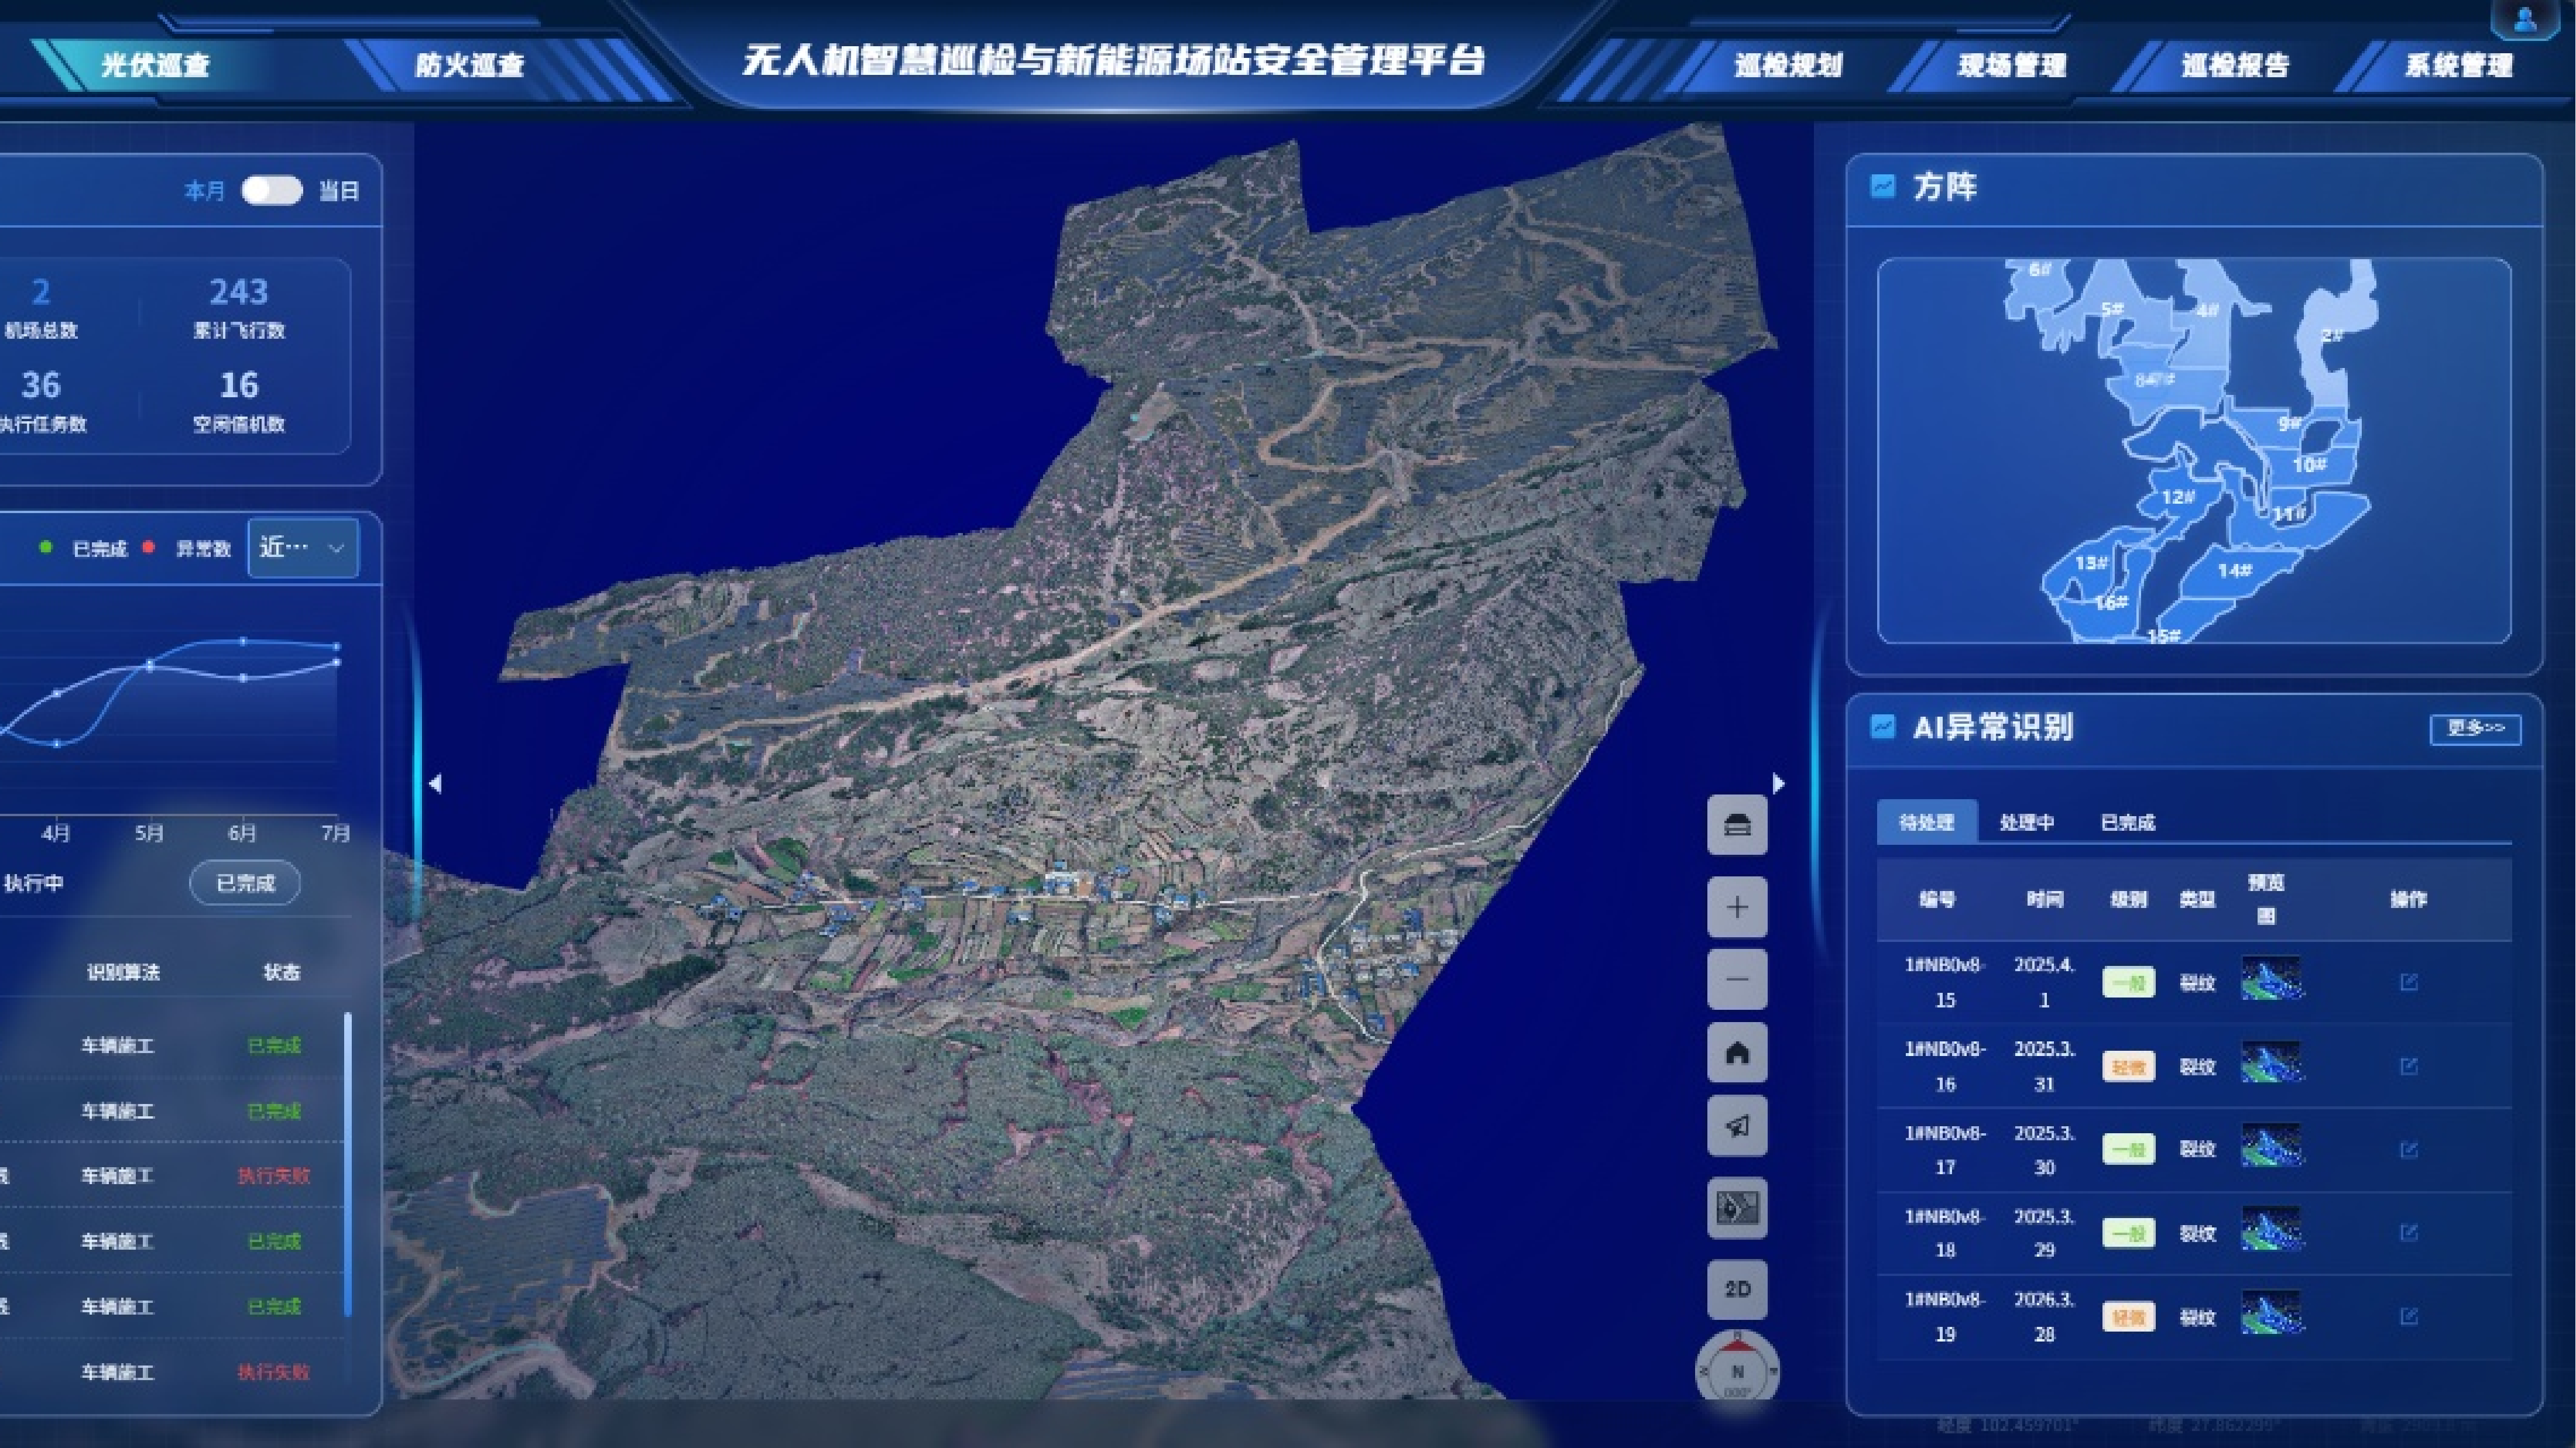The height and width of the screenshot is (1448, 2576).
Task: Select the 待处理 tab
Action: pos(1926,821)
